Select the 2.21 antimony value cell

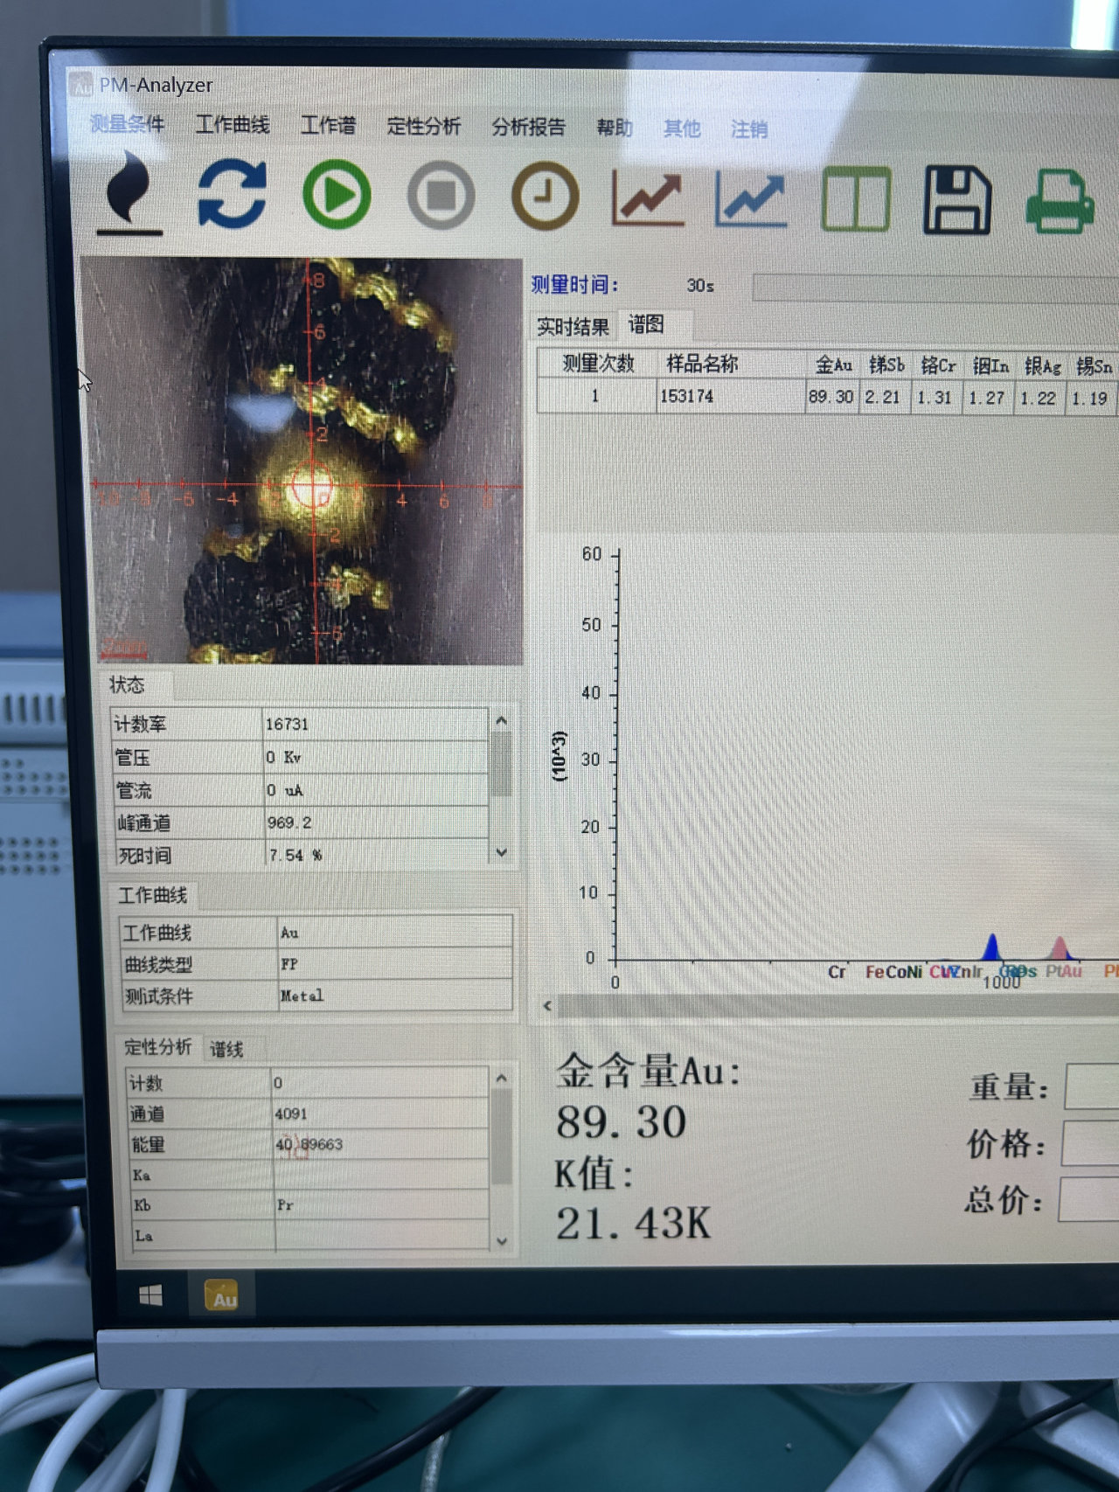884,398
